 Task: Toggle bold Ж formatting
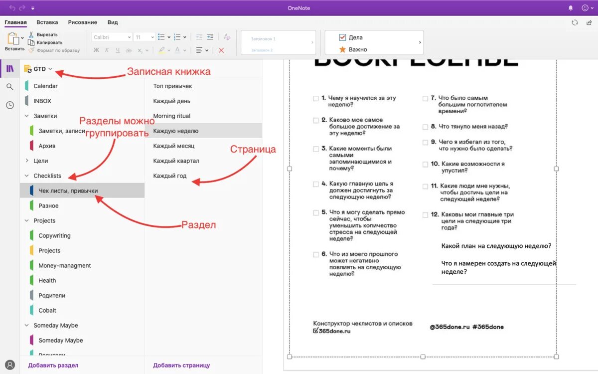(x=96, y=50)
